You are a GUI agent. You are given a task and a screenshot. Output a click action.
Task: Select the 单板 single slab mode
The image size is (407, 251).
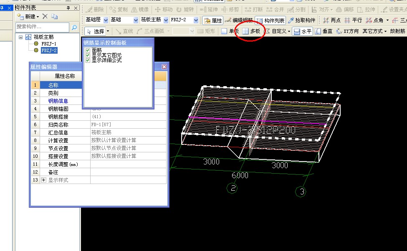click(230, 31)
